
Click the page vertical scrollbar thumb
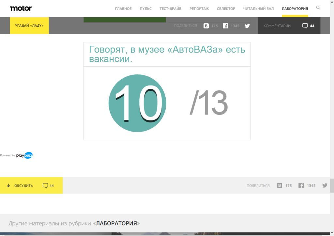332,185
